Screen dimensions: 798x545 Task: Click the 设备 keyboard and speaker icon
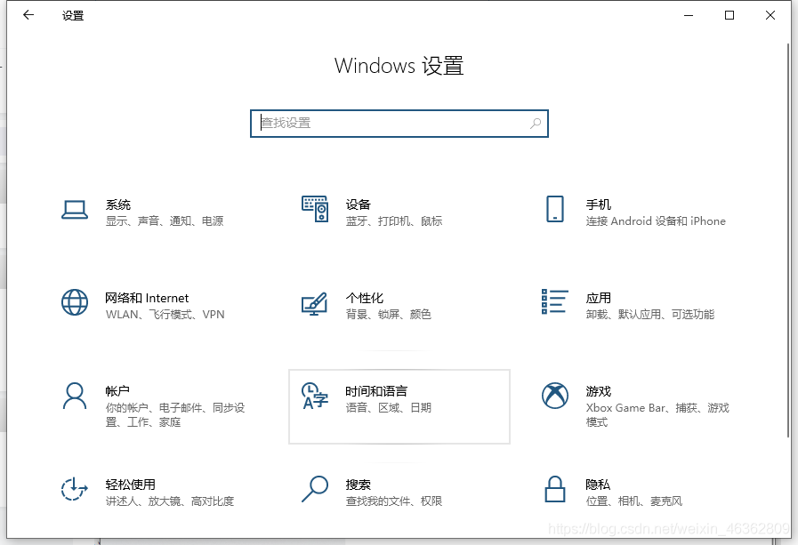coord(315,209)
